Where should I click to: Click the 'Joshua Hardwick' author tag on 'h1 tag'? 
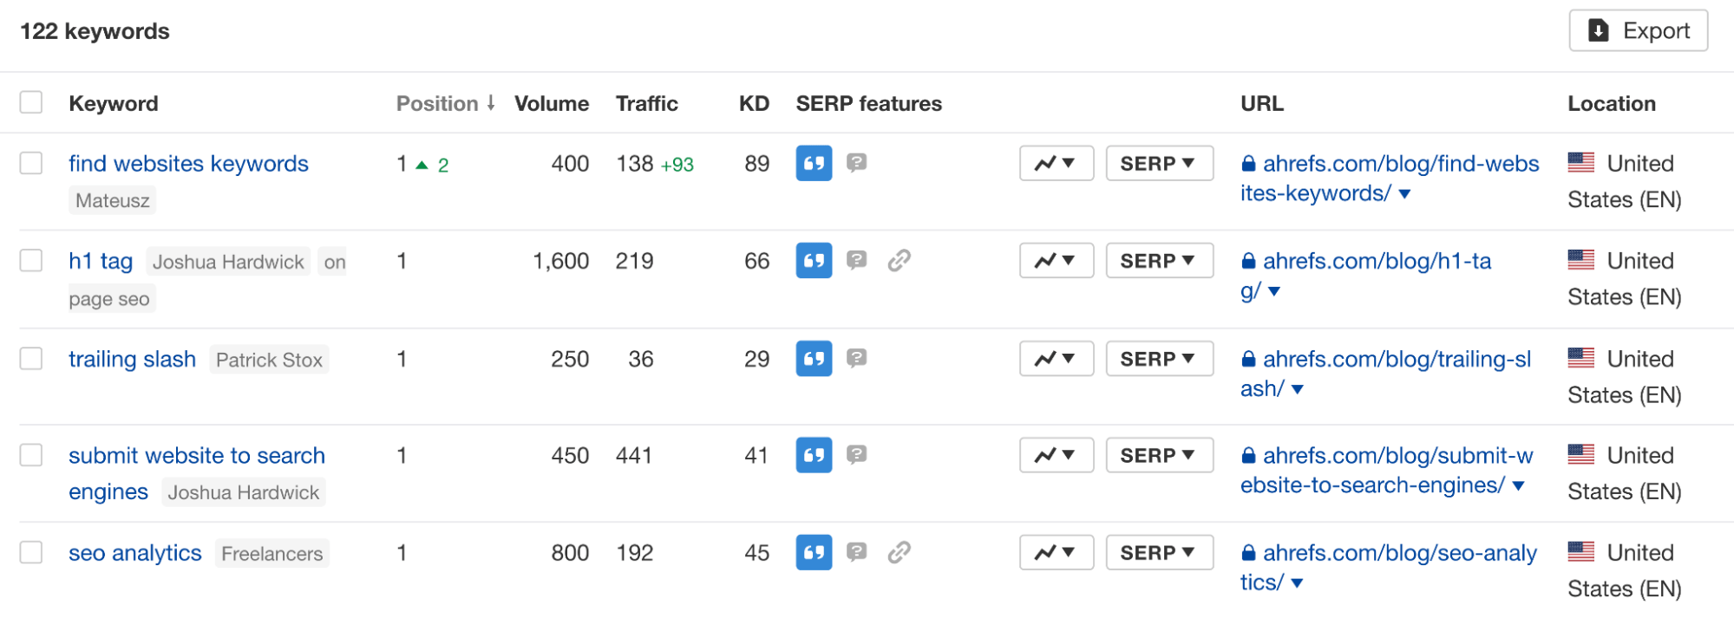pyautogui.click(x=227, y=261)
